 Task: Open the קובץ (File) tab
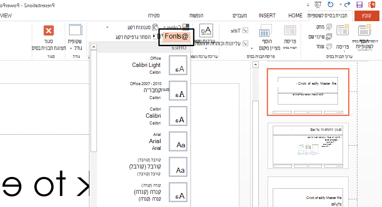click(x=367, y=16)
